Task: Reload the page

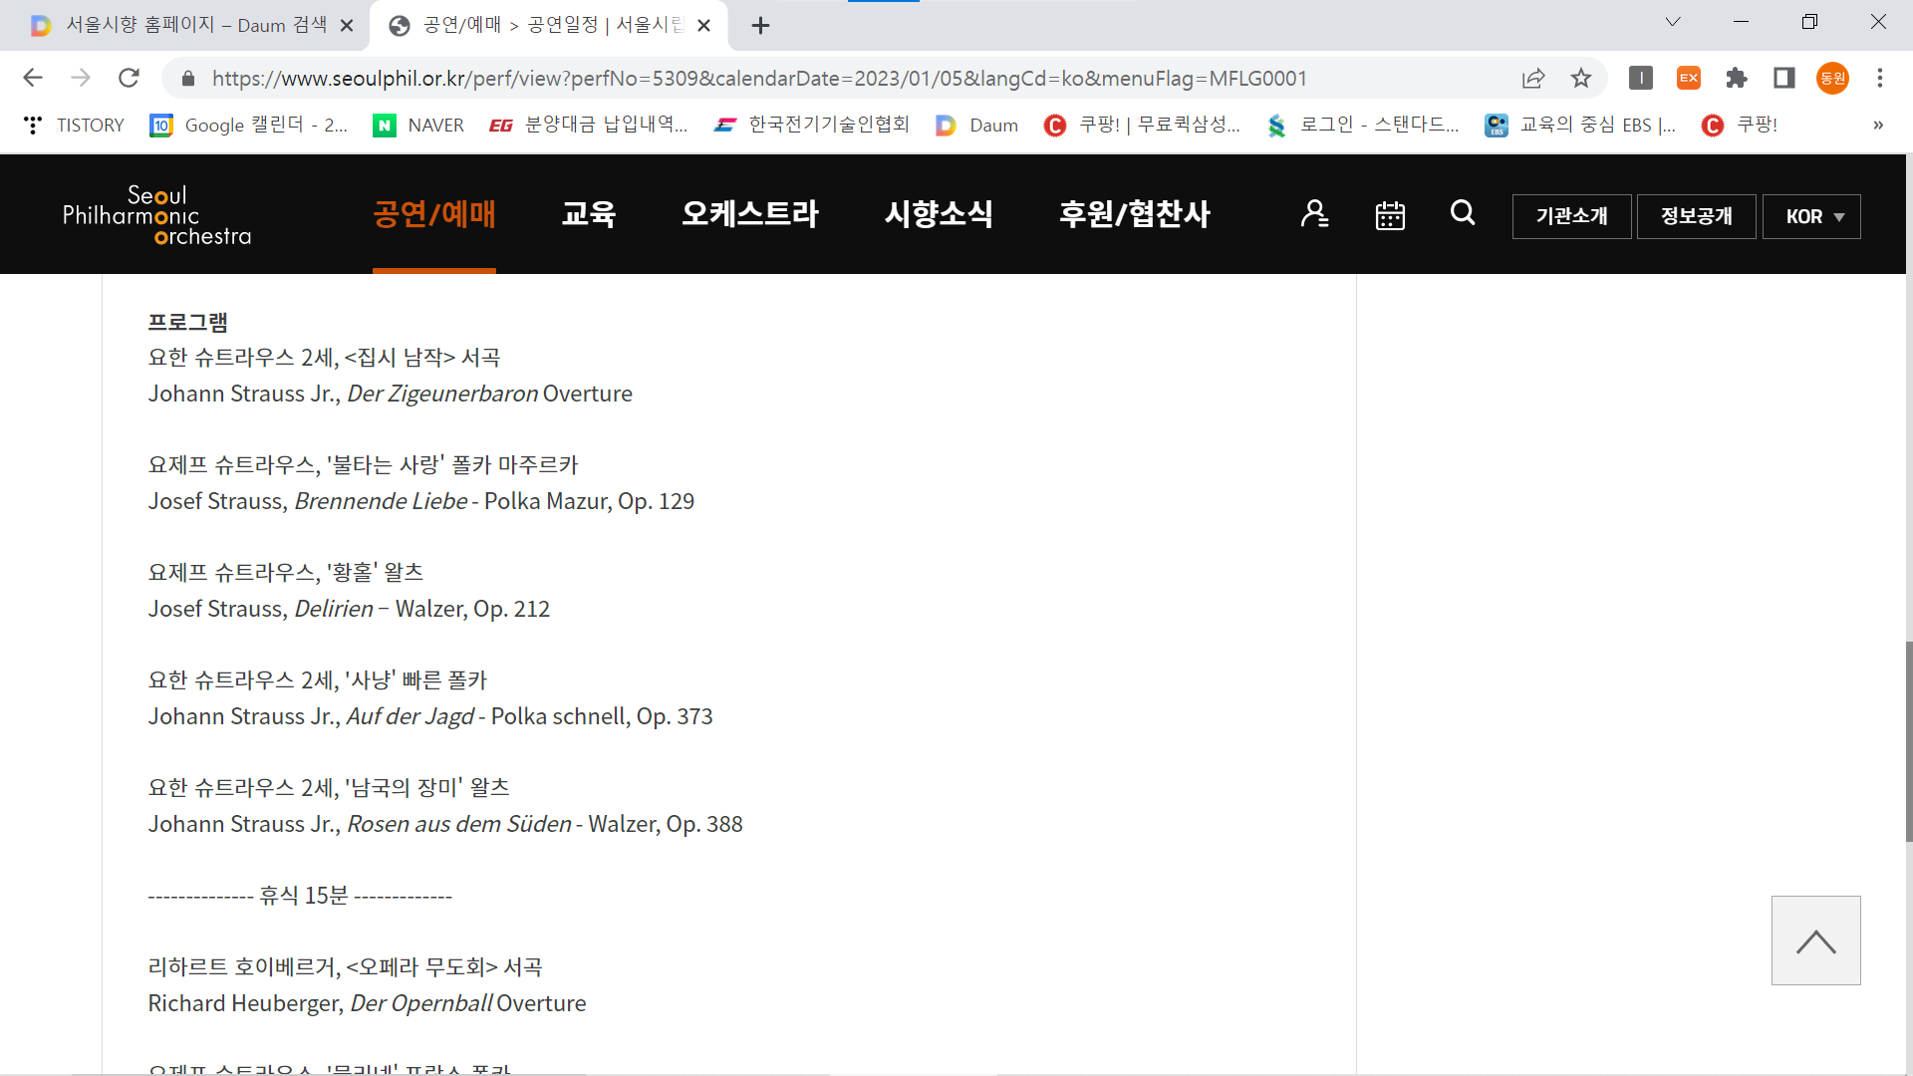Action: (x=129, y=78)
